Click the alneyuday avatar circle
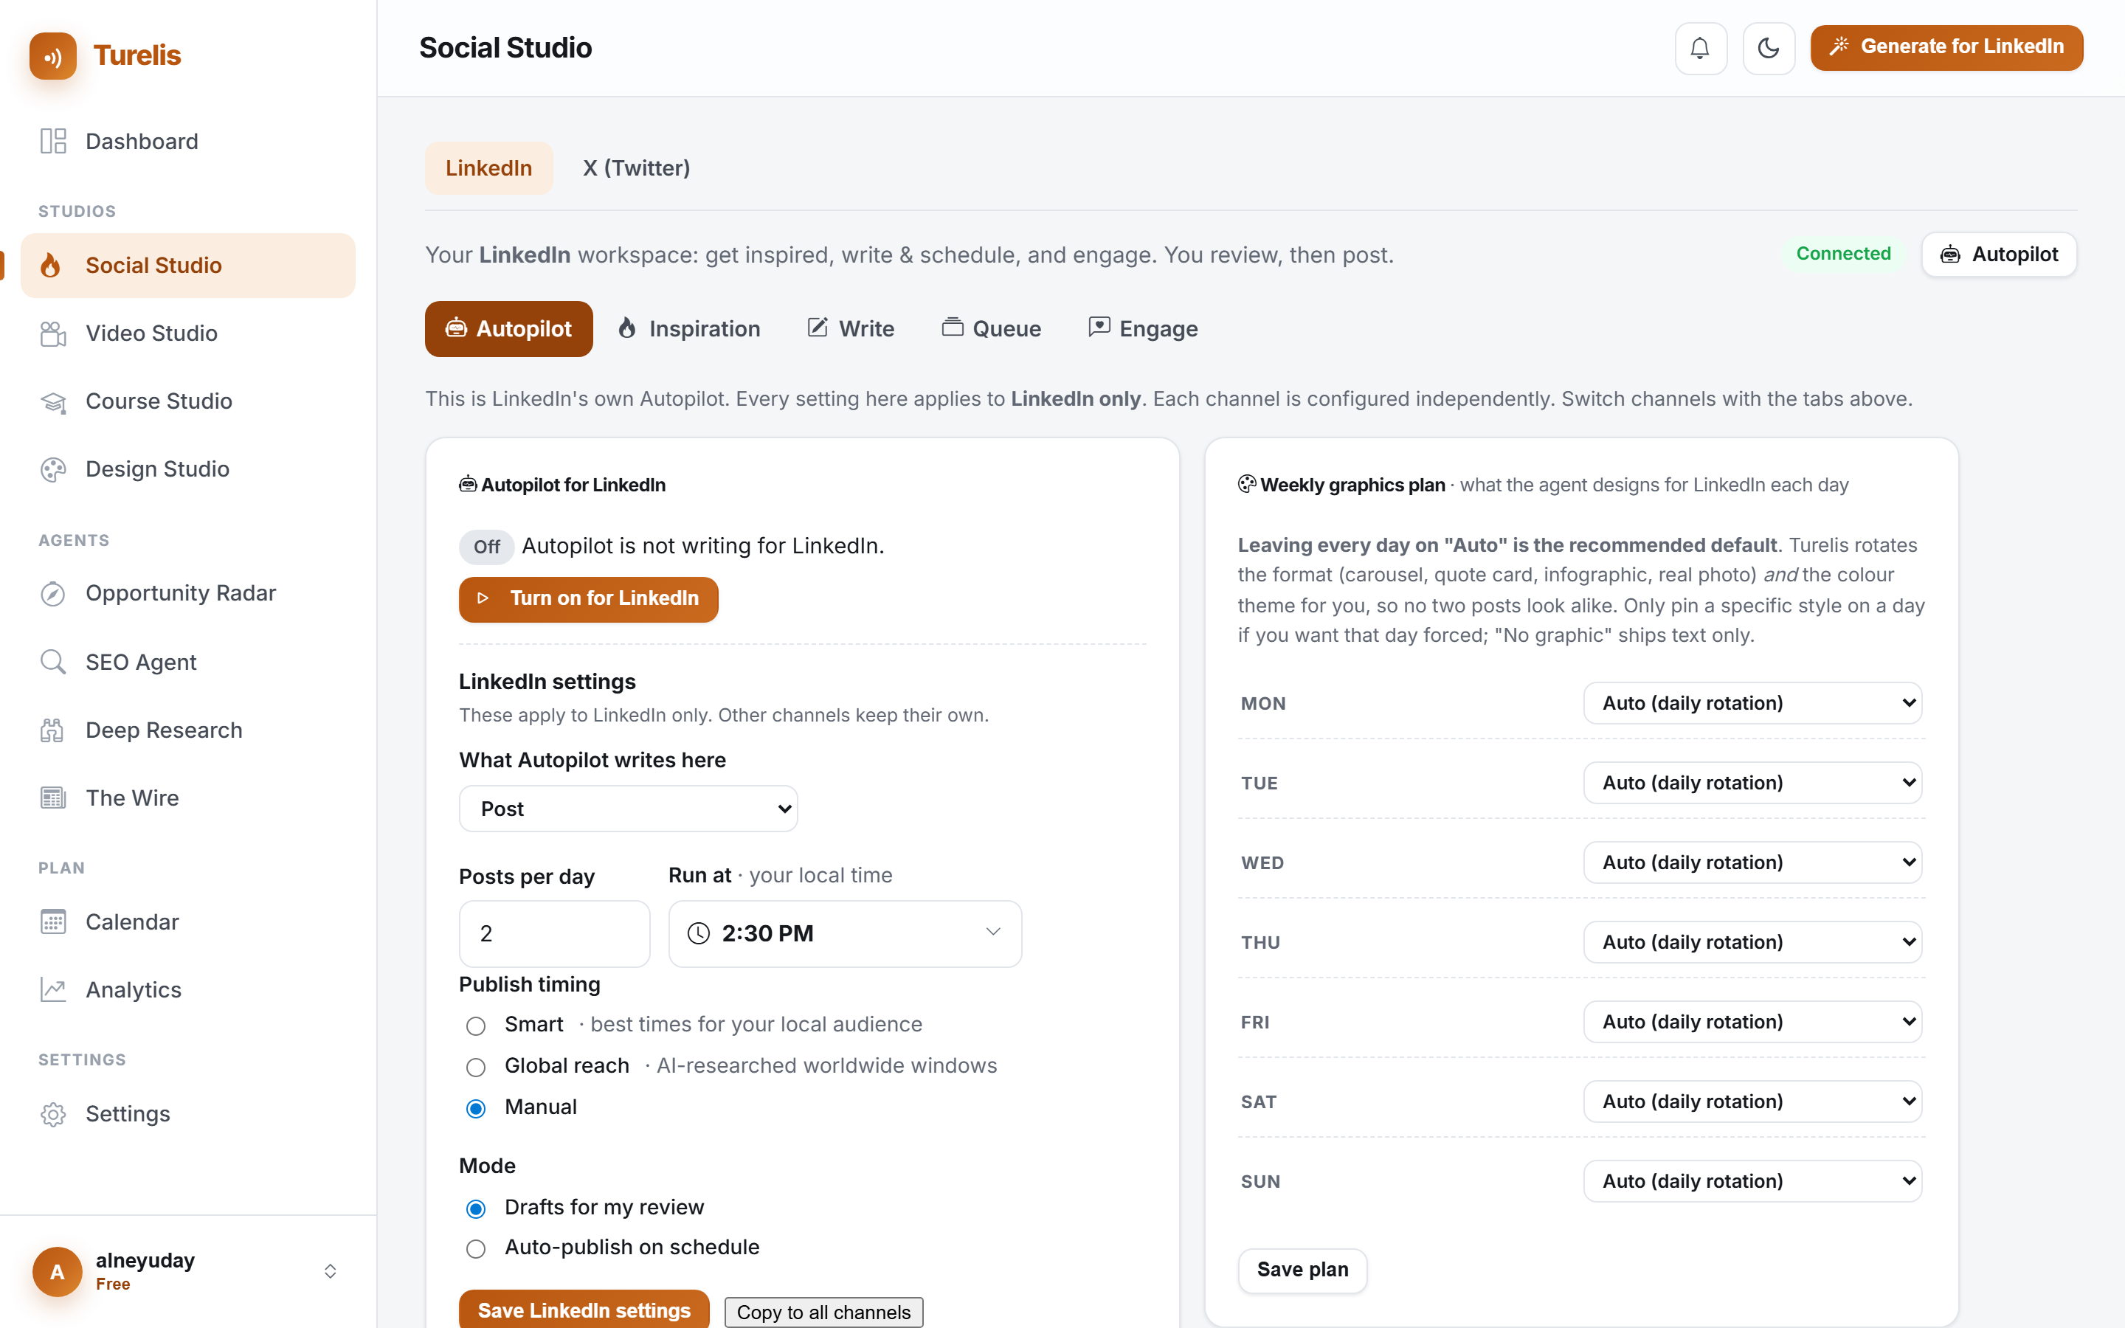 [x=57, y=1271]
